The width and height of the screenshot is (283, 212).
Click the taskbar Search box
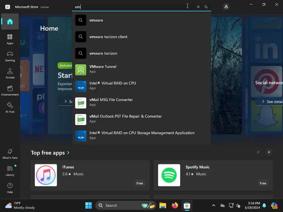(x=126, y=205)
